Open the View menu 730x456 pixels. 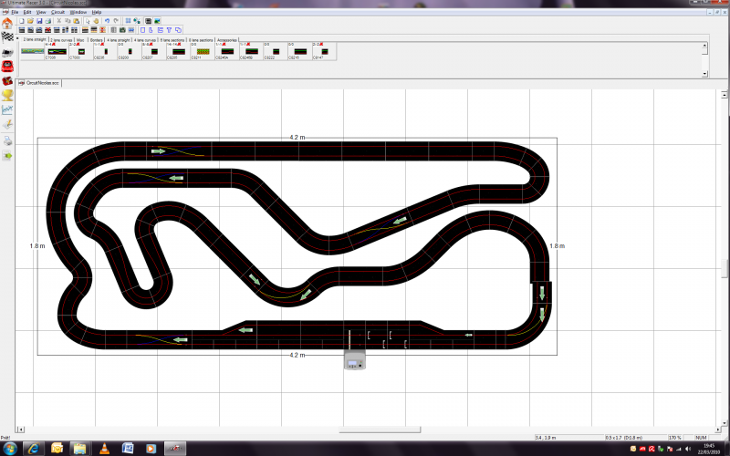click(x=42, y=12)
